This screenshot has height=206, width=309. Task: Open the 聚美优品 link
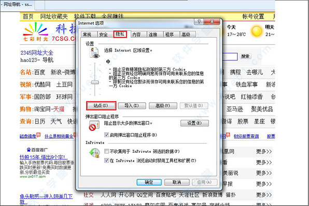point(262,109)
